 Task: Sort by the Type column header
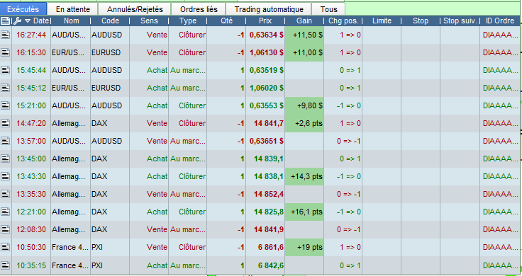click(188, 21)
